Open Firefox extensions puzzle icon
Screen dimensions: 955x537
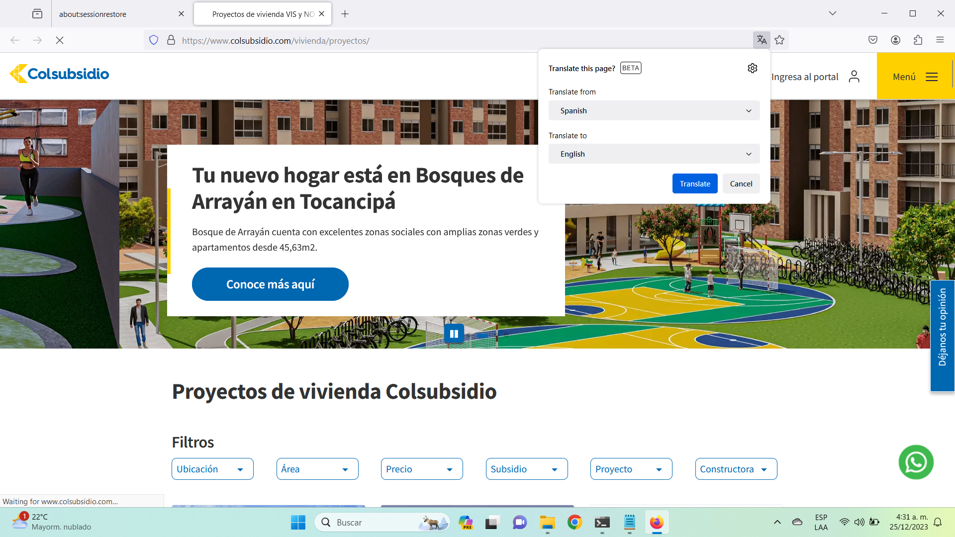tap(918, 40)
